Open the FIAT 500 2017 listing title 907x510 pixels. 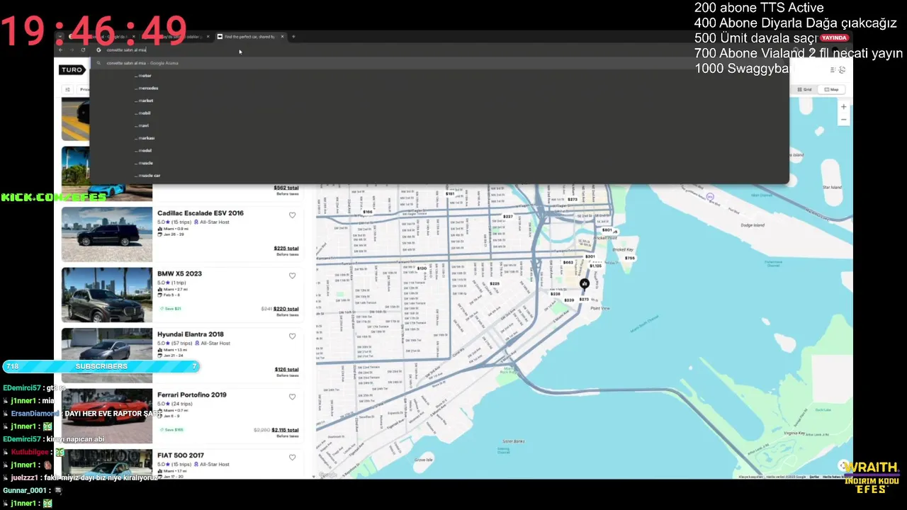[x=181, y=455]
